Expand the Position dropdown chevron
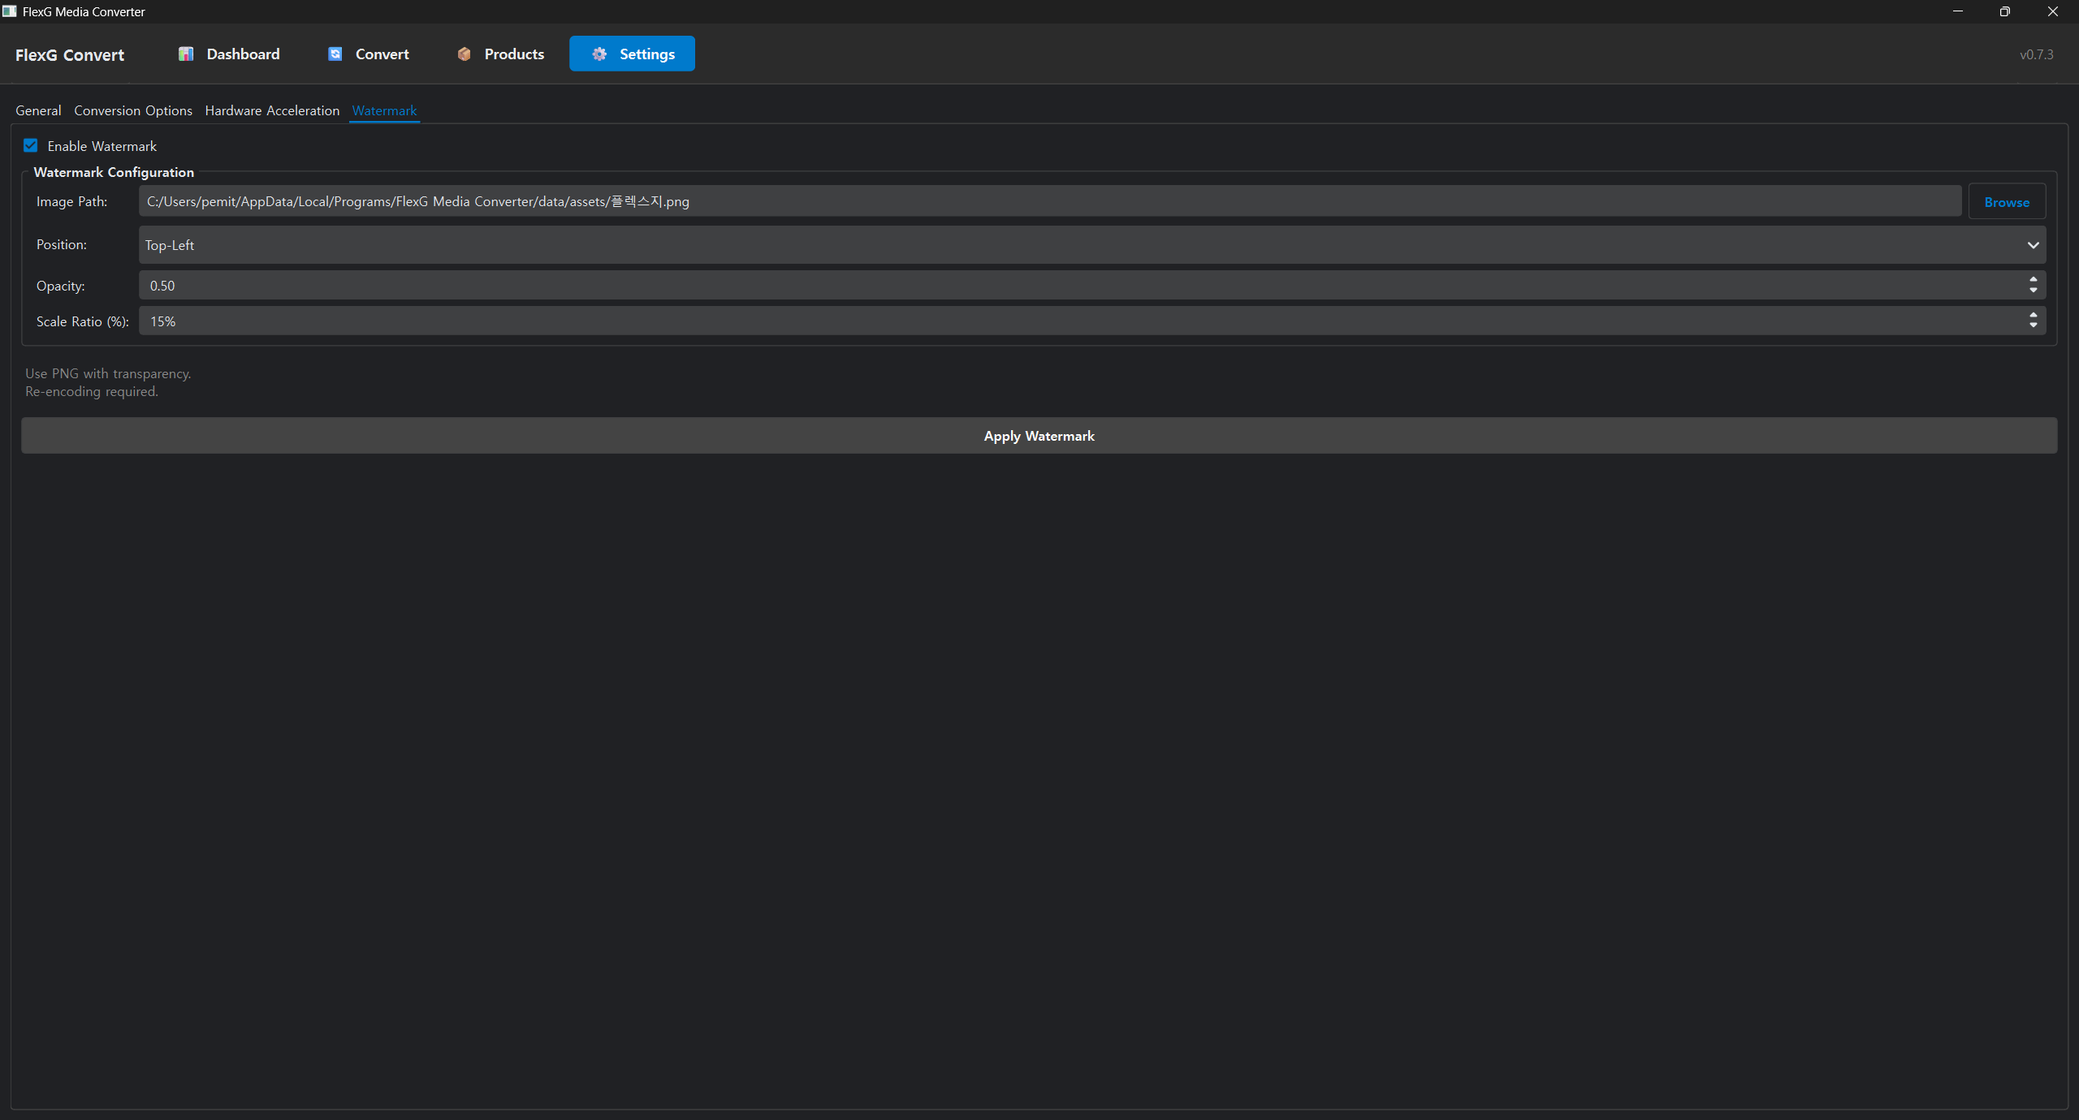Image resolution: width=2079 pixels, height=1120 pixels. (x=2033, y=245)
